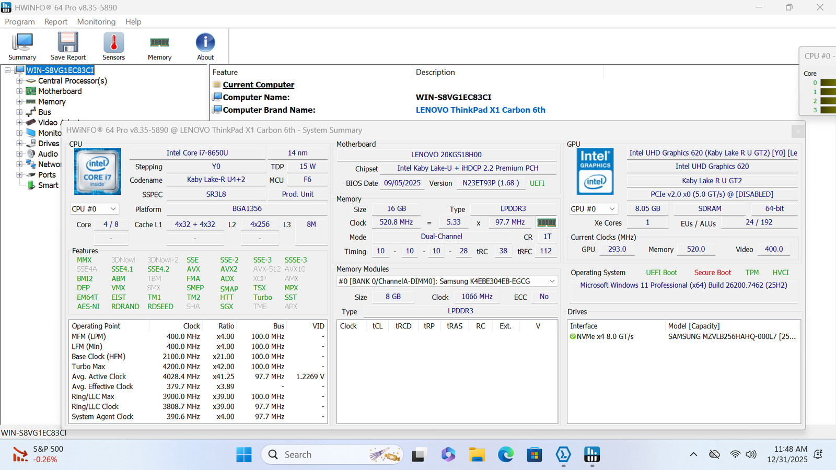This screenshot has height=470, width=836.
Task: Open the Sensors thermometer icon
Action: click(x=113, y=42)
